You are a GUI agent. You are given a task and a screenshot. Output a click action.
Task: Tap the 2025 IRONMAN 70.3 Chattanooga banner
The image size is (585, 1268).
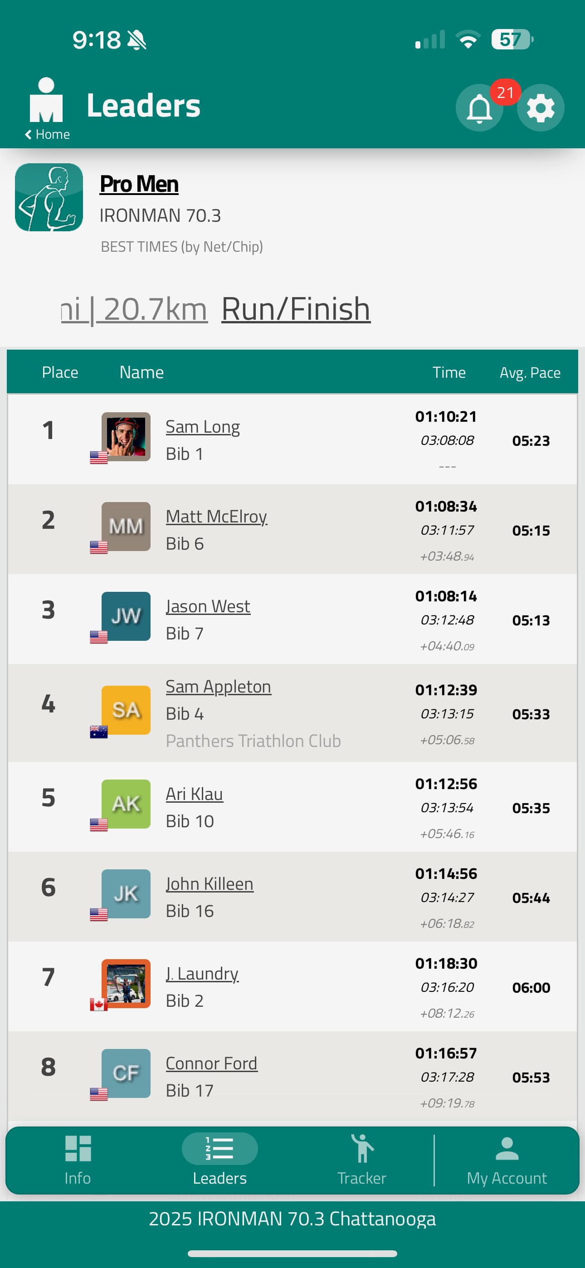(x=292, y=1219)
